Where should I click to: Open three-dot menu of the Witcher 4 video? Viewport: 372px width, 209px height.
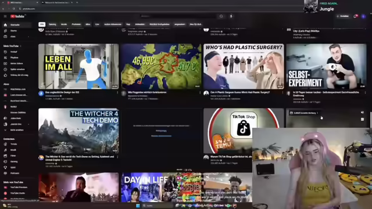117,157
